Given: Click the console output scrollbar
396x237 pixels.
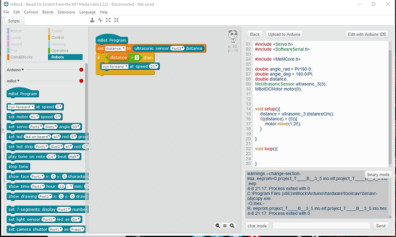Looking at the screenshot, I should tap(390, 216).
